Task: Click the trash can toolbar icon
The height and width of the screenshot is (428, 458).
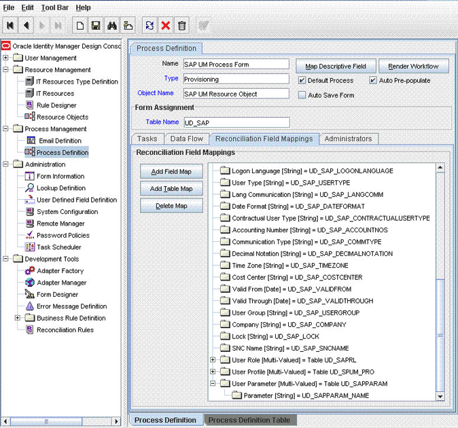Action: click(x=181, y=26)
